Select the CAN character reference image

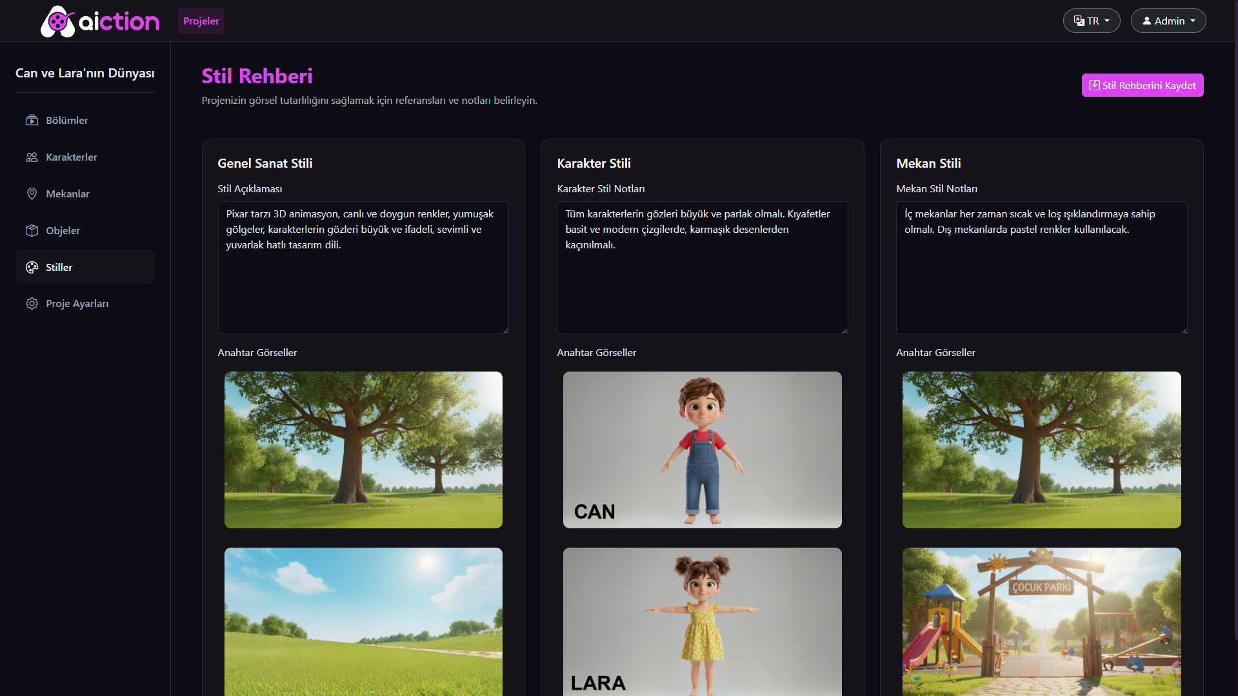tap(702, 450)
